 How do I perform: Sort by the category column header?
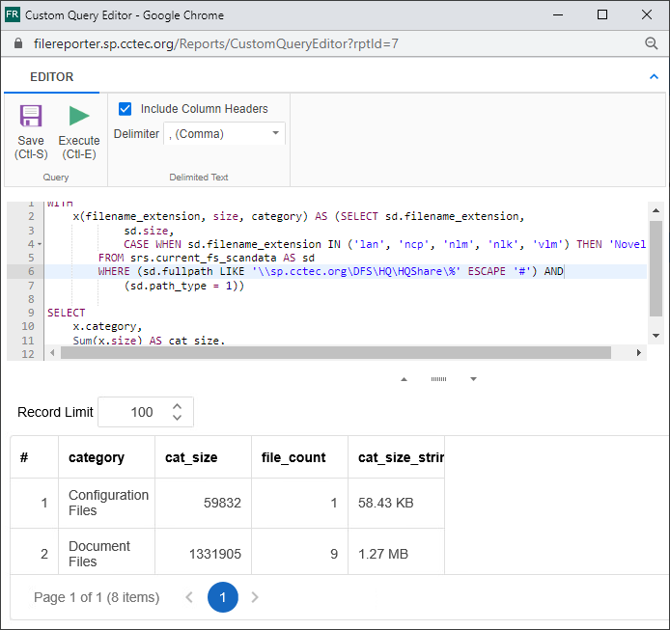click(x=97, y=458)
